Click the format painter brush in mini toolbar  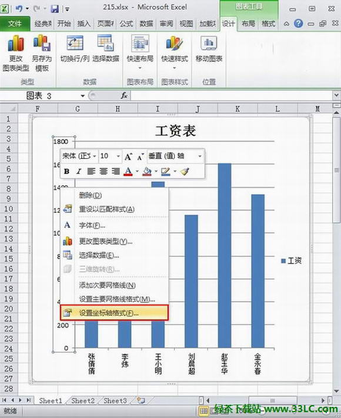pos(185,172)
